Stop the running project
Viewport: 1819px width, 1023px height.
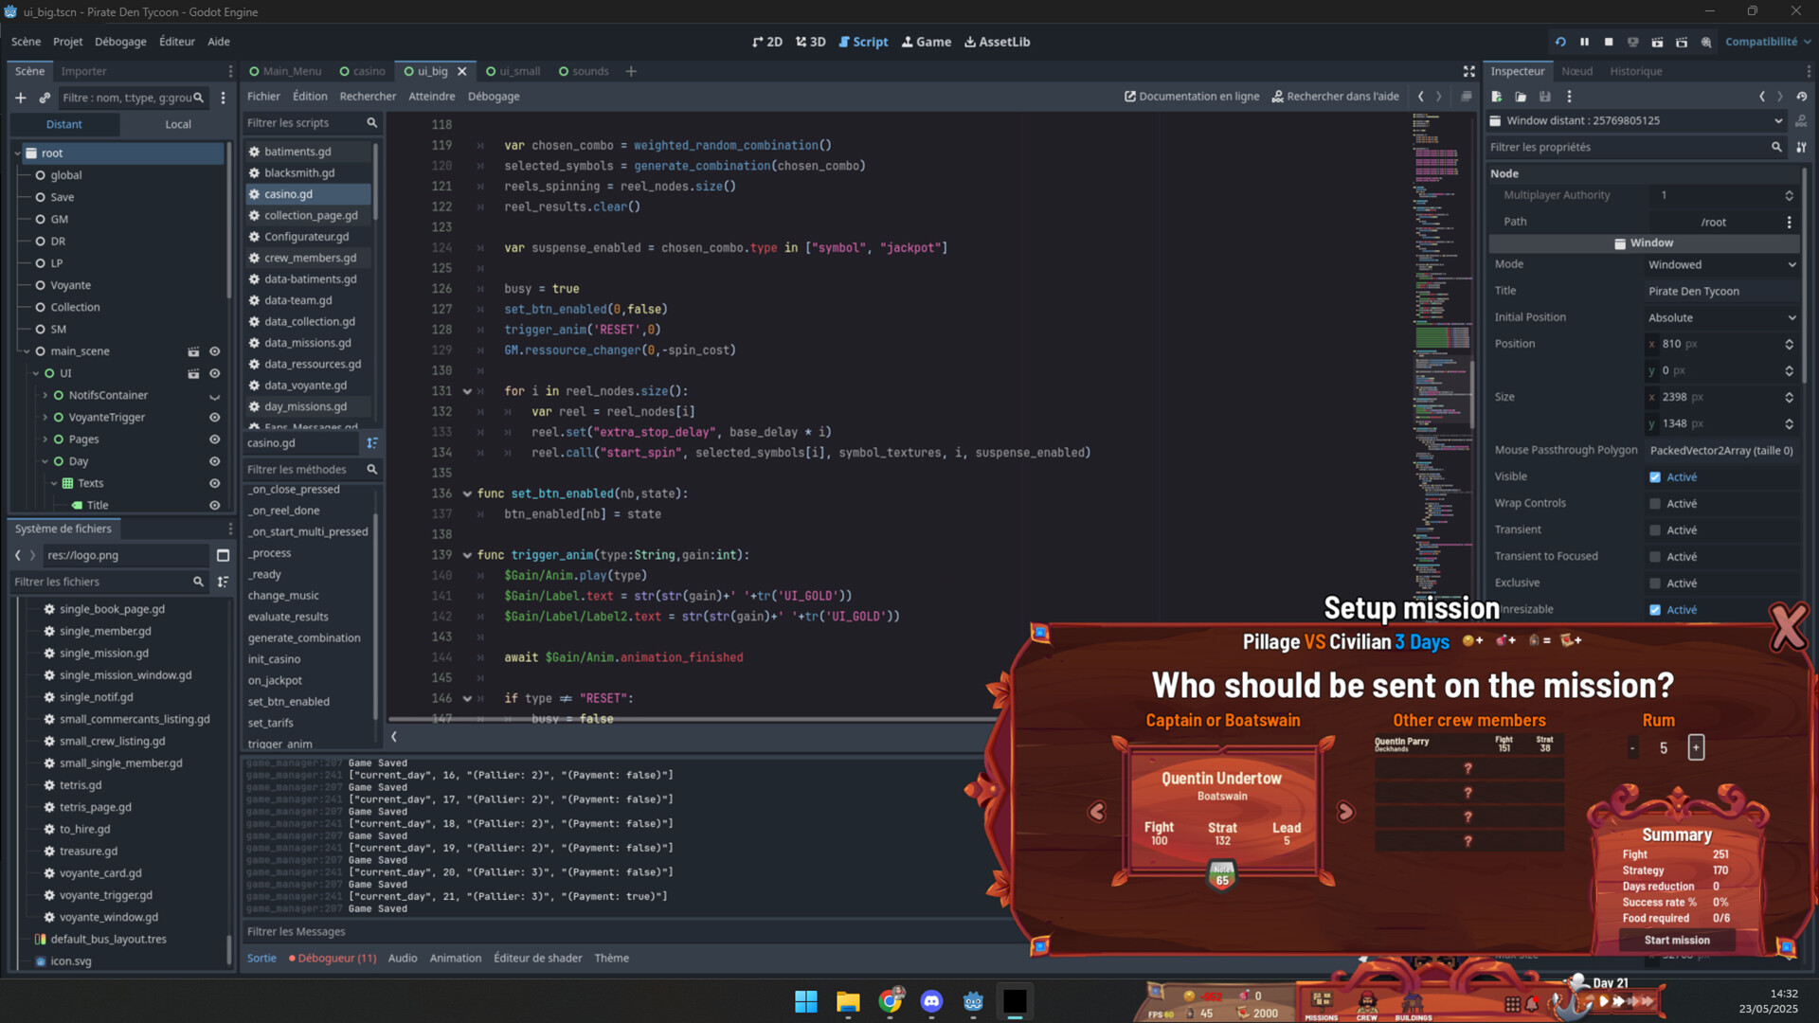1609,42
